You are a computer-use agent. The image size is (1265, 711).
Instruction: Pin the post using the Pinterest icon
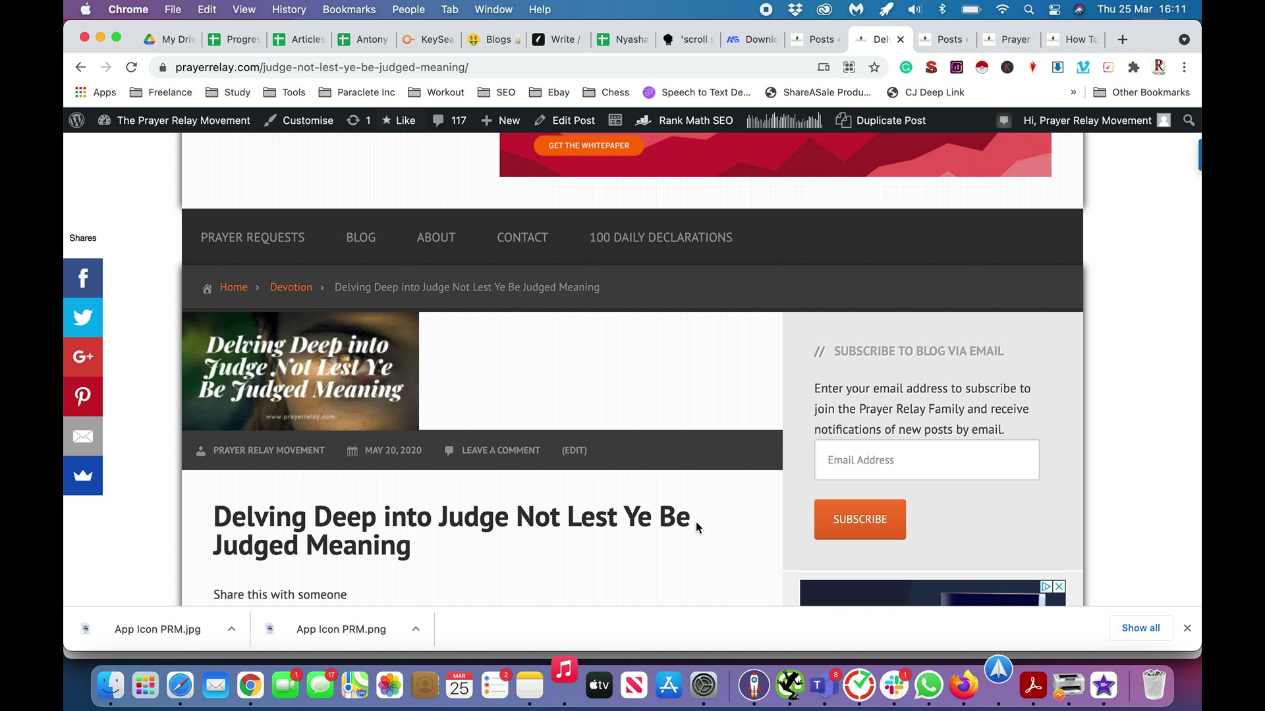83,396
